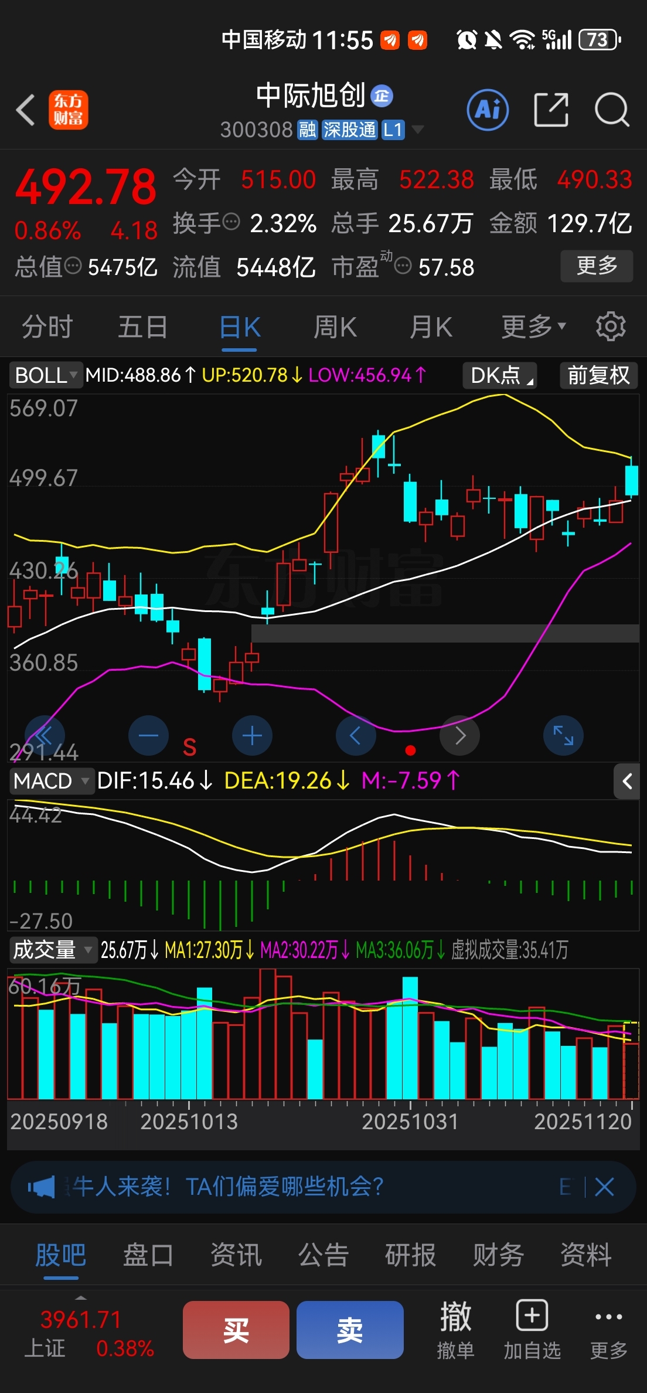Switch to 分时 chart tab
Image resolution: width=647 pixels, height=1393 pixels.
coord(47,327)
